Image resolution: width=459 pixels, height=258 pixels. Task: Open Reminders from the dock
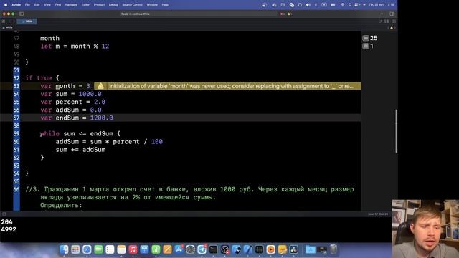[110, 249]
